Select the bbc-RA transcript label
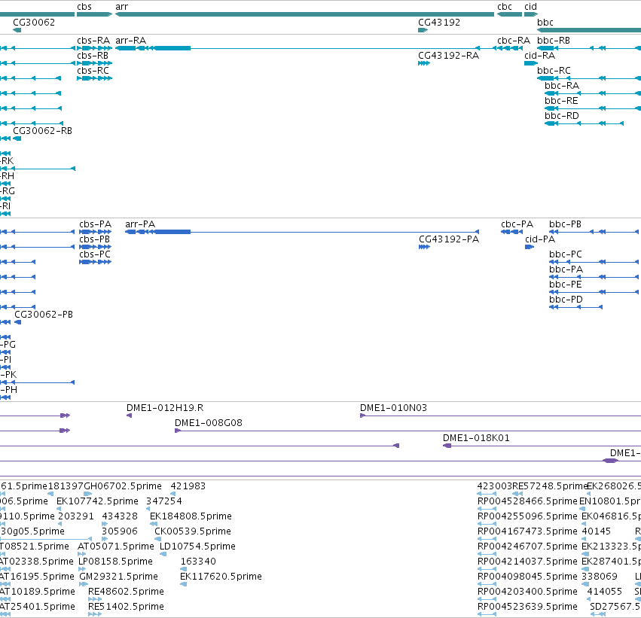This screenshot has width=641, height=618. [562, 86]
